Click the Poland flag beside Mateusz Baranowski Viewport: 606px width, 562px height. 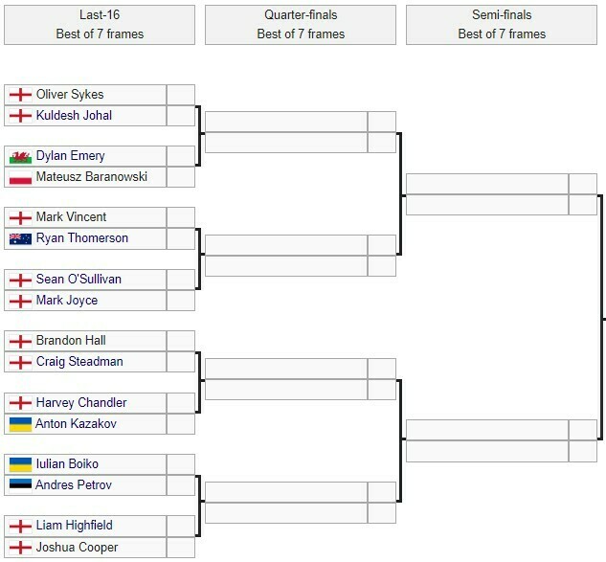tap(20, 177)
